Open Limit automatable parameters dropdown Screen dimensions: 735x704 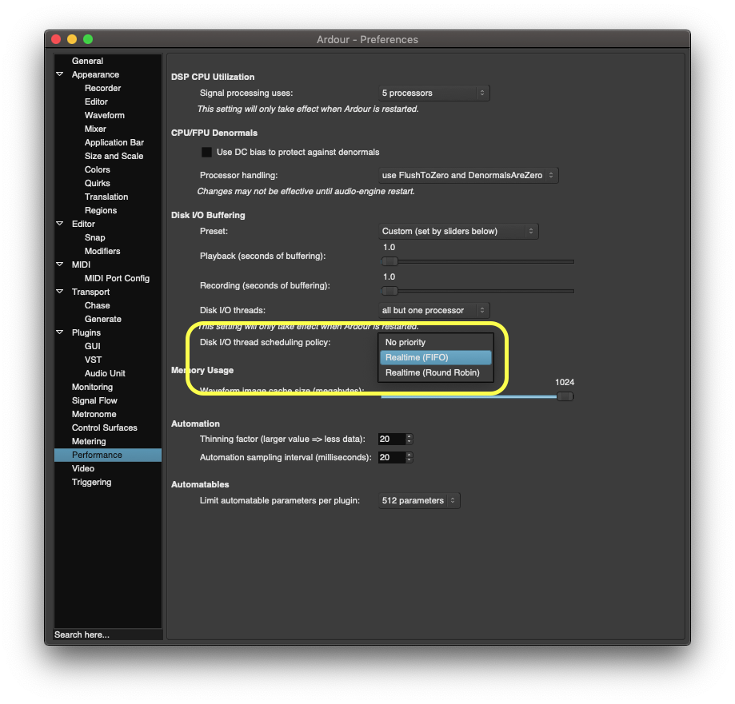point(419,500)
